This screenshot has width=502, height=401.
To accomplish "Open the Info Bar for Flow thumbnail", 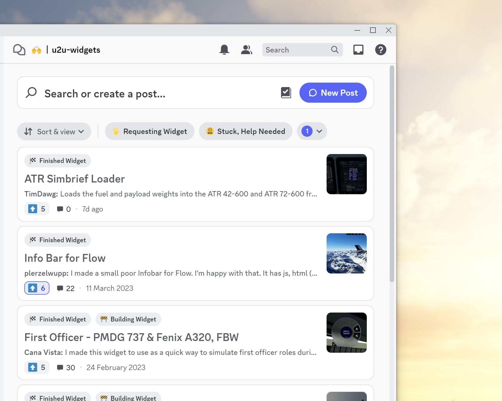I will coord(346,253).
